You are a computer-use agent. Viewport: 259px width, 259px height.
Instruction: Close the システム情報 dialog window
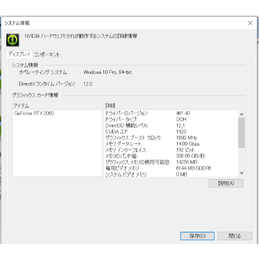(250, 23)
